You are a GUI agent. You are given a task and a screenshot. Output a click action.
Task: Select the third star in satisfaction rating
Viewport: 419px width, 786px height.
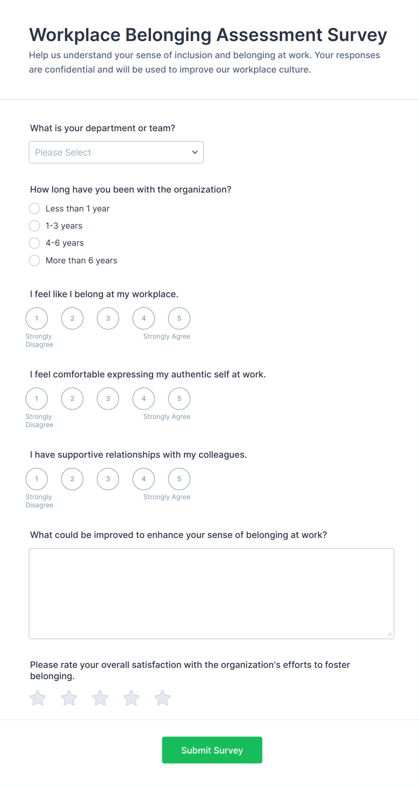point(100,698)
